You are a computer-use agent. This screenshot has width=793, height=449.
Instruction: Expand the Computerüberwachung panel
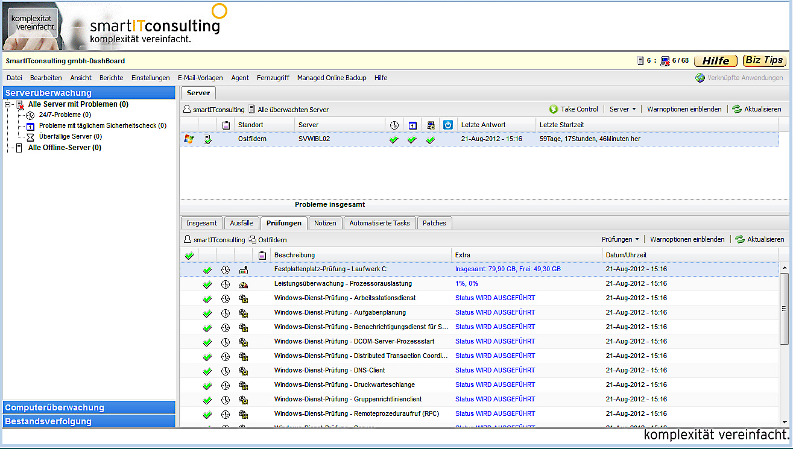(89, 407)
